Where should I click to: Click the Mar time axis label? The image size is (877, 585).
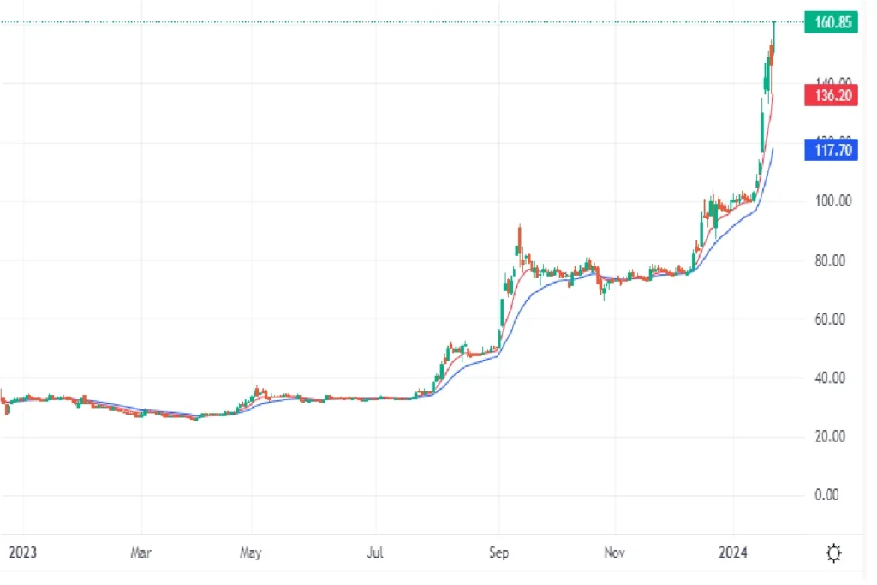(141, 552)
